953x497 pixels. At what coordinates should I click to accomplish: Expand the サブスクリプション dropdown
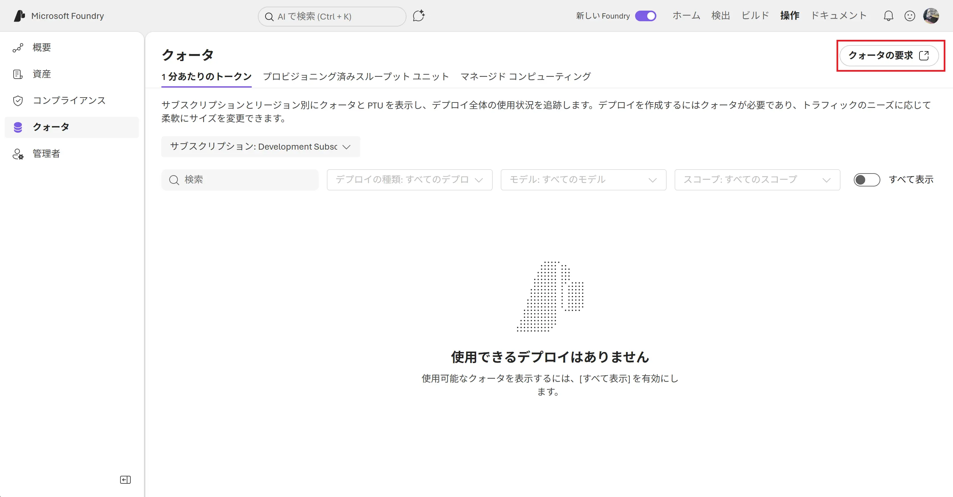click(260, 147)
